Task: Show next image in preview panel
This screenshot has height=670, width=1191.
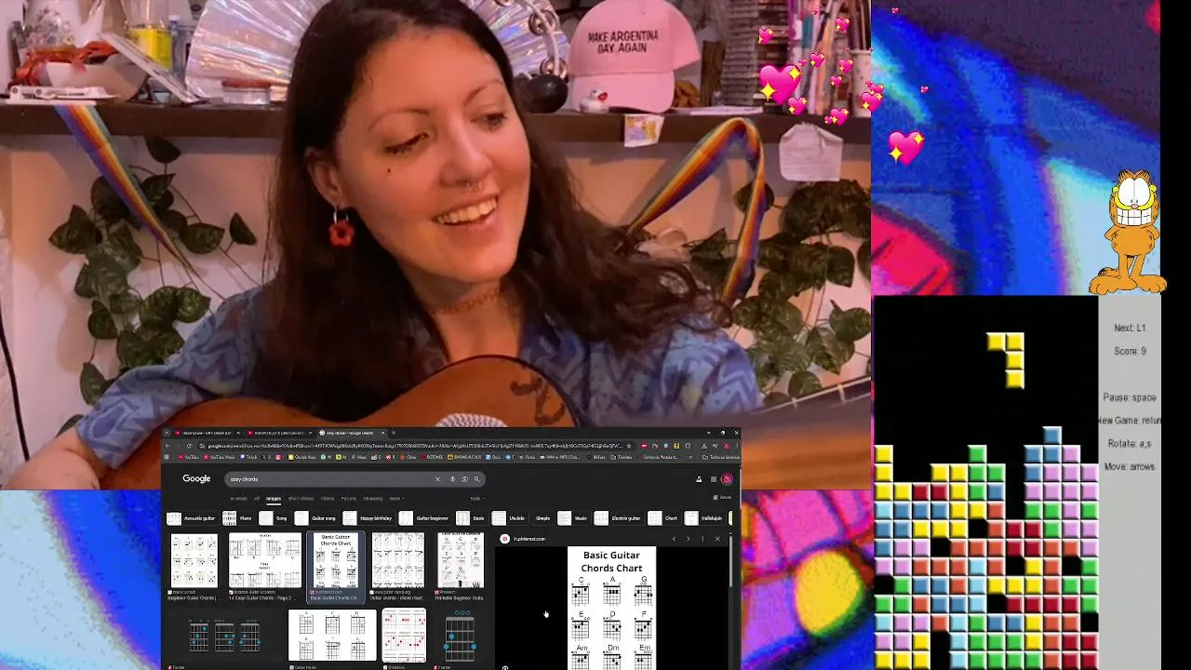Action: (x=689, y=539)
